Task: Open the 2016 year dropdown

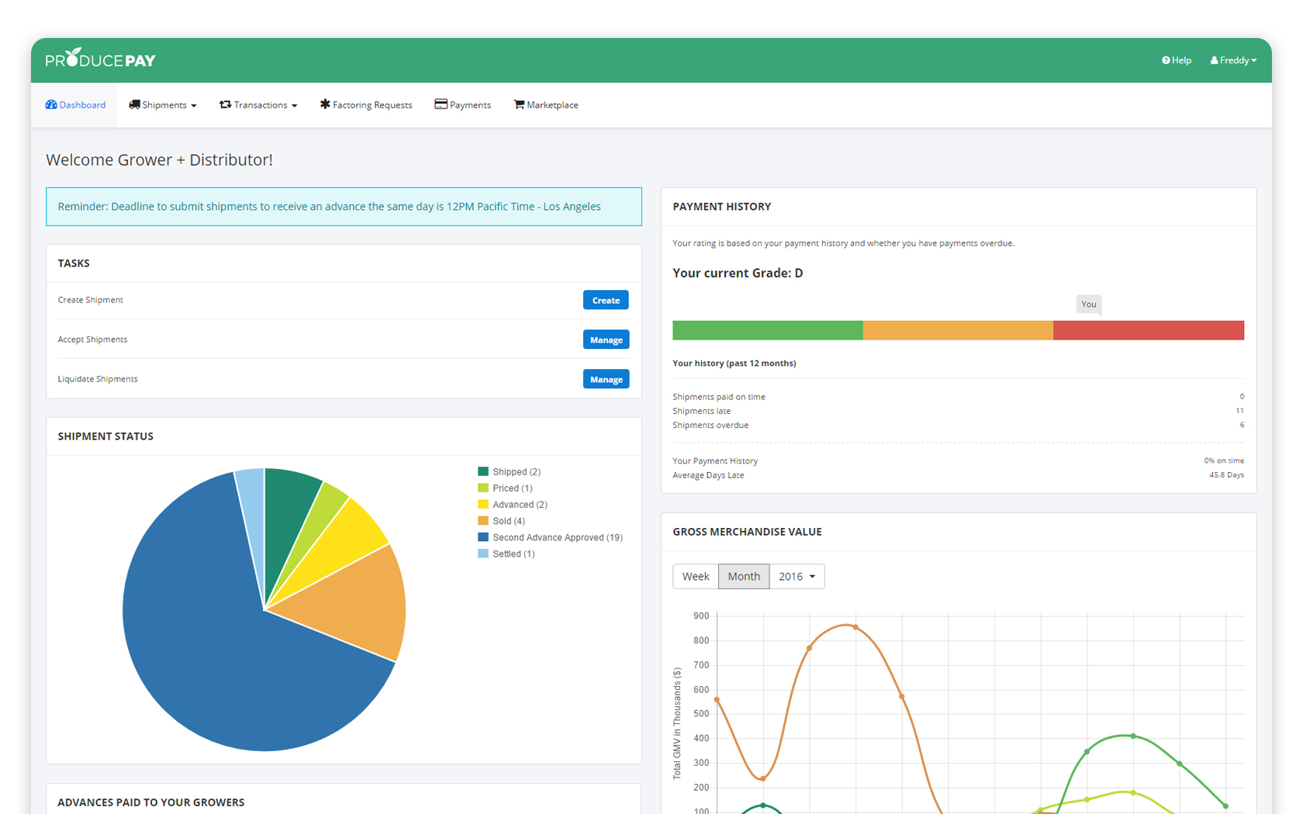Action: pos(797,576)
